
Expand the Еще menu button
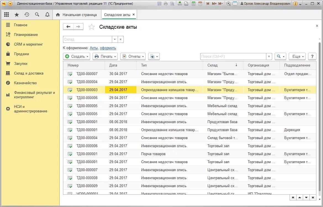pos(297,56)
